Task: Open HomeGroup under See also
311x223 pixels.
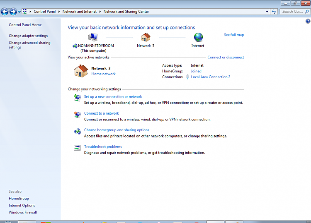Action: [19, 199]
